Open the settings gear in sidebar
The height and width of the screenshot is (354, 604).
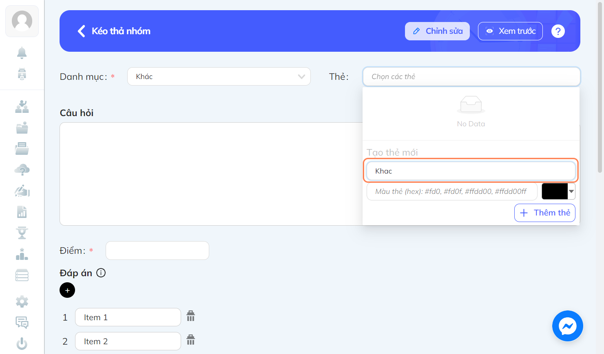[22, 301]
